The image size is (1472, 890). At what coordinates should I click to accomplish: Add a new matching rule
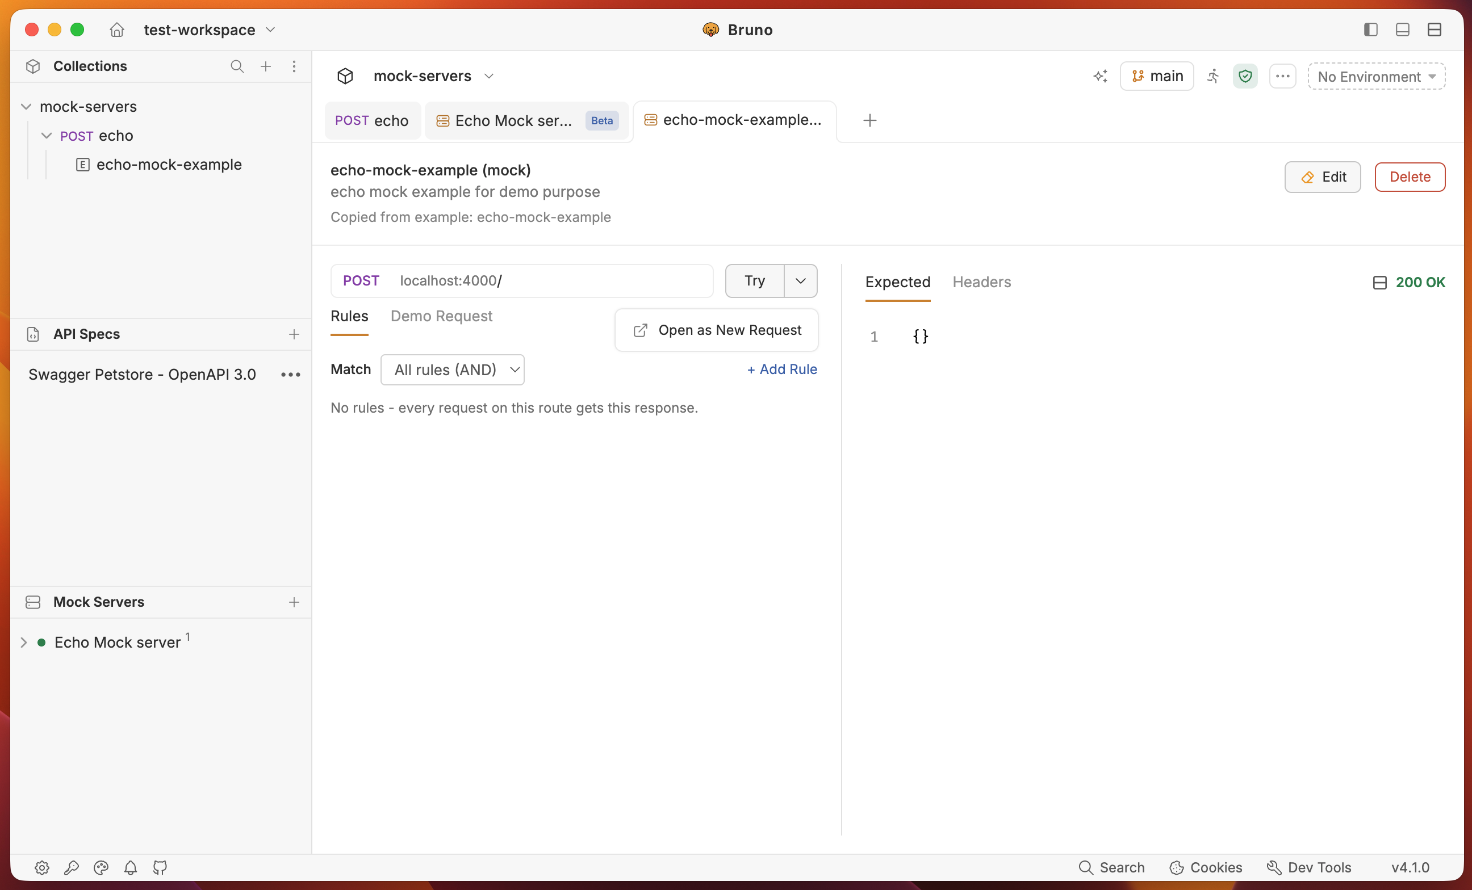click(782, 370)
